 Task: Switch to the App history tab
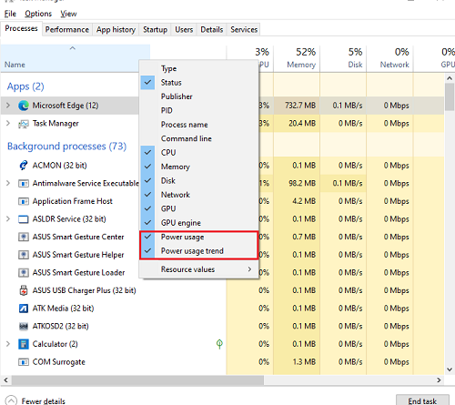116,29
